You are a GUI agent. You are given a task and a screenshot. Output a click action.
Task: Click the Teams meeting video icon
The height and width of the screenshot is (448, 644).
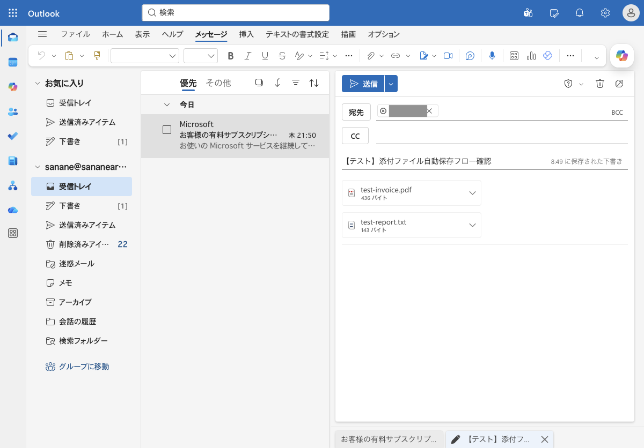448,56
